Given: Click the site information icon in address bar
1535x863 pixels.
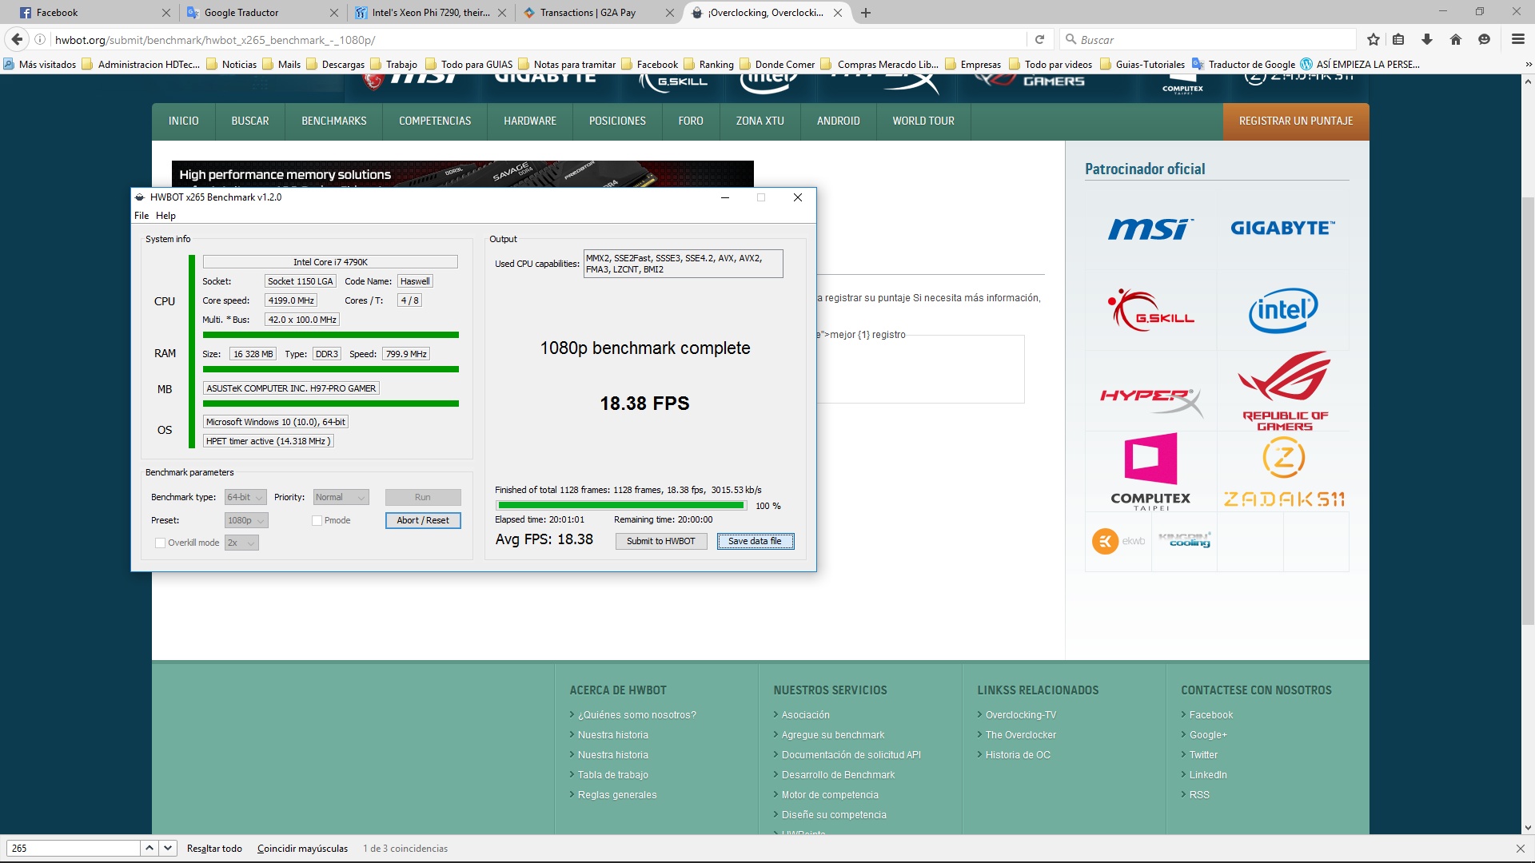Looking at the screenshot, I should 40,39.
